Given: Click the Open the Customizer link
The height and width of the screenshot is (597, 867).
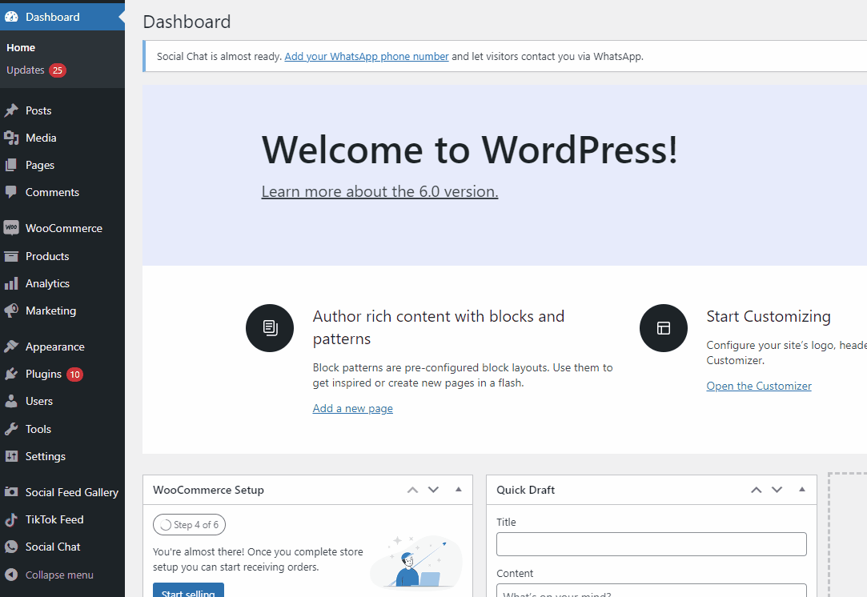Looking at the screenshot, I should pos(759,386).
